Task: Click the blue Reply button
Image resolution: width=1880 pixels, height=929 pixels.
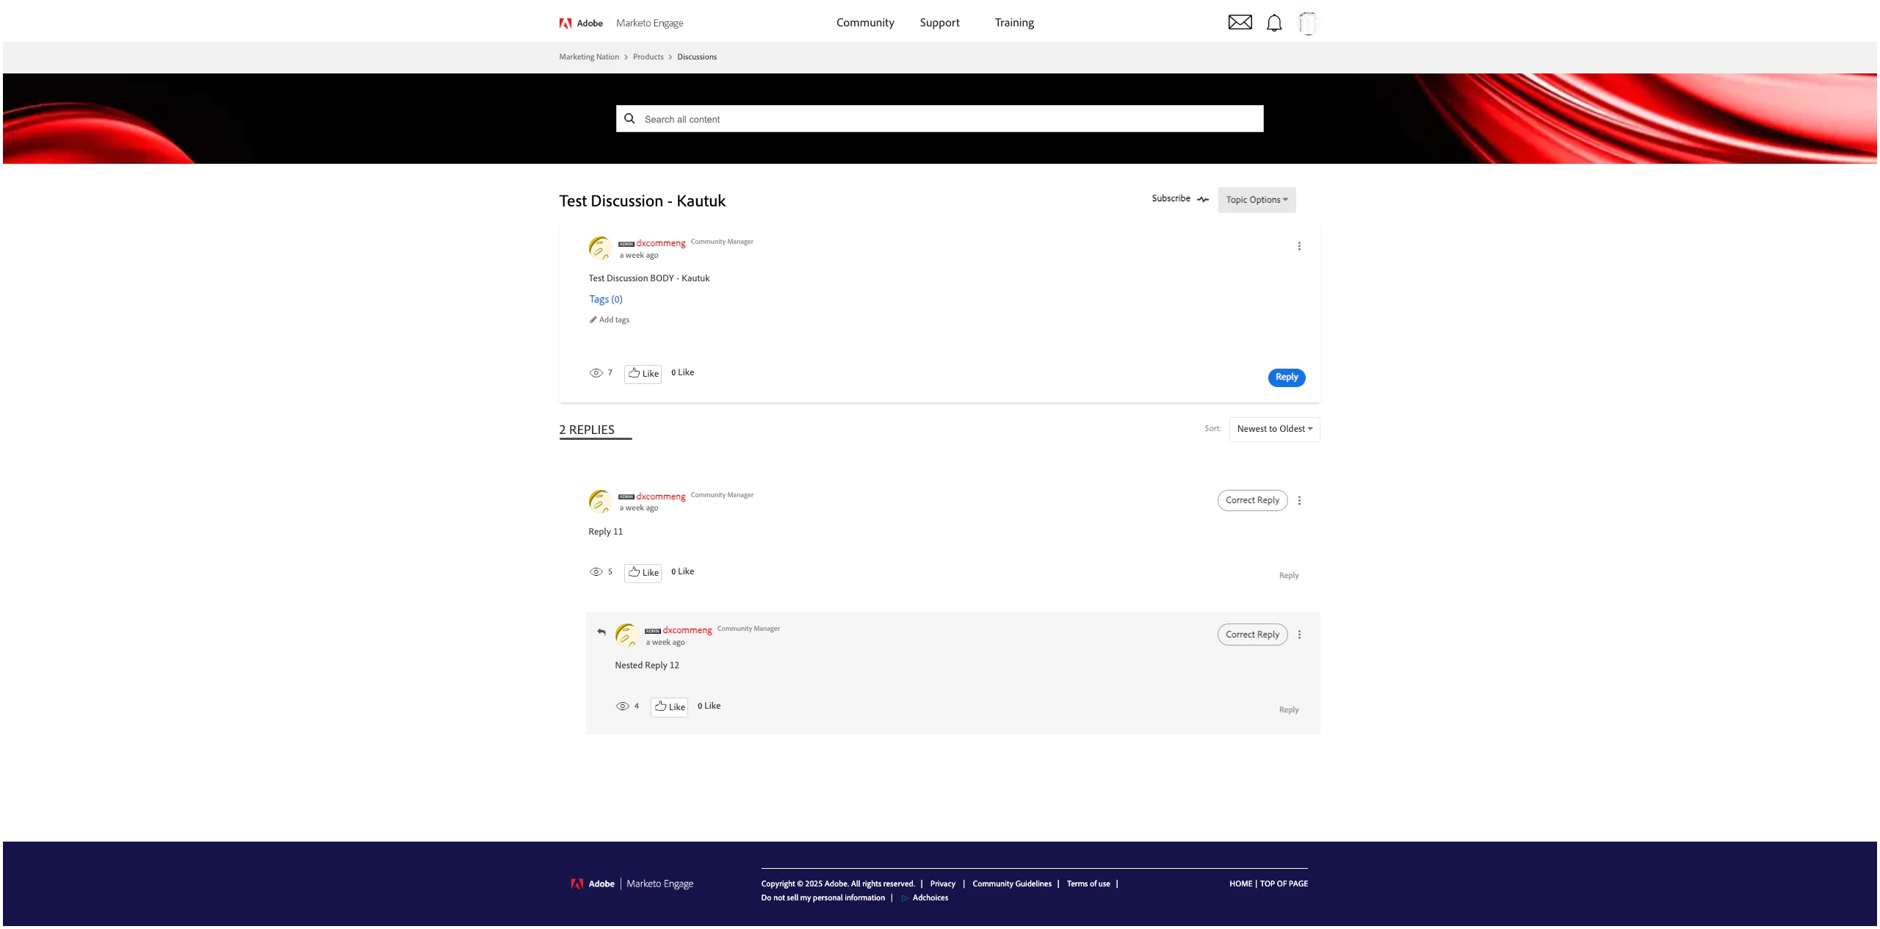Action: [x=1286, y=377]
